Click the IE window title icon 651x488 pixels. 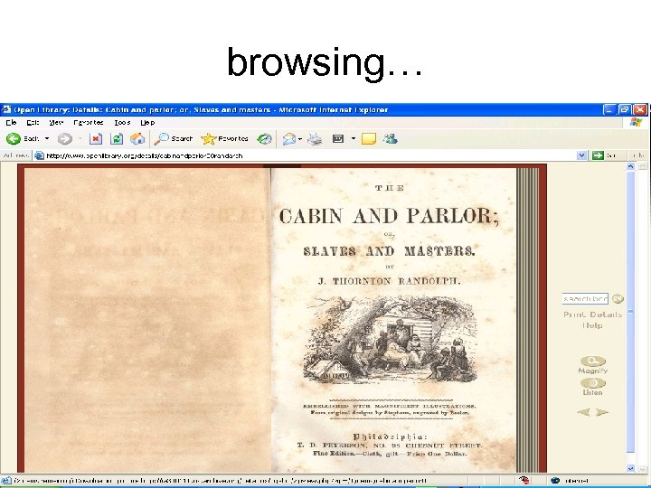pyautogui.click(x=6, y=109)
